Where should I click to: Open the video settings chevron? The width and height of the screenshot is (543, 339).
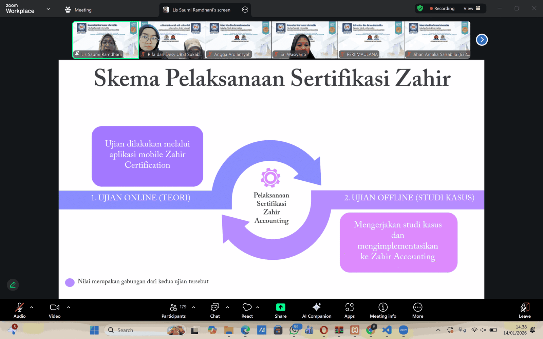pos(69,307)
